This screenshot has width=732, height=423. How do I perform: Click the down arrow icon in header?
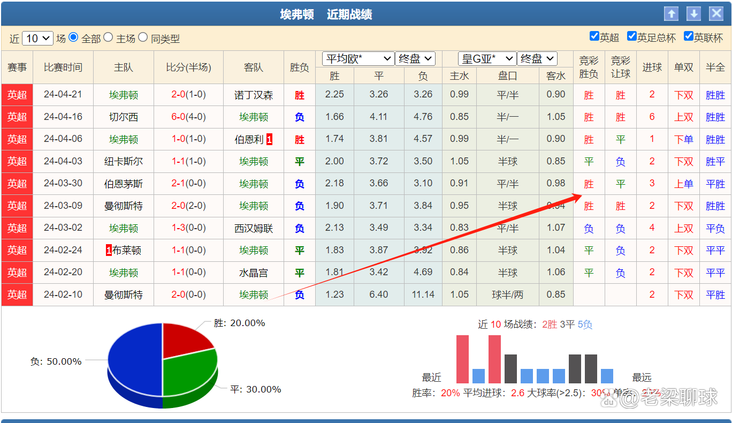693,14
